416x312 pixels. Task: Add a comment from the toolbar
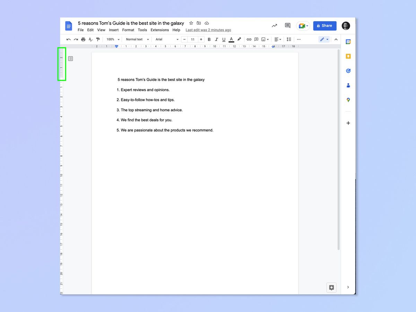256,39
